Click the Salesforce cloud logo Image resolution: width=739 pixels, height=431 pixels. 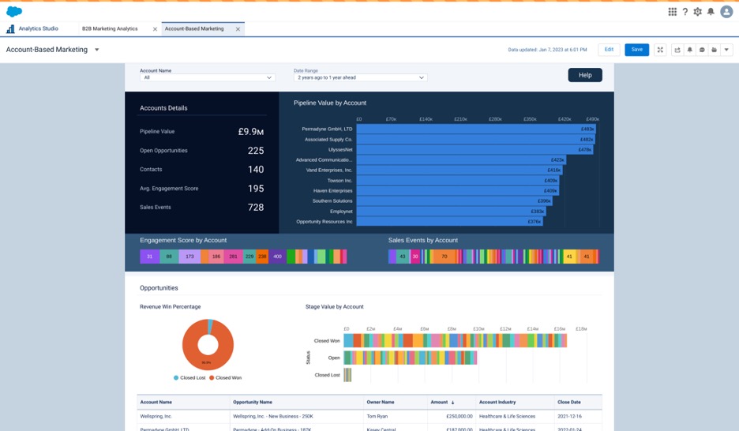point(14,11)
